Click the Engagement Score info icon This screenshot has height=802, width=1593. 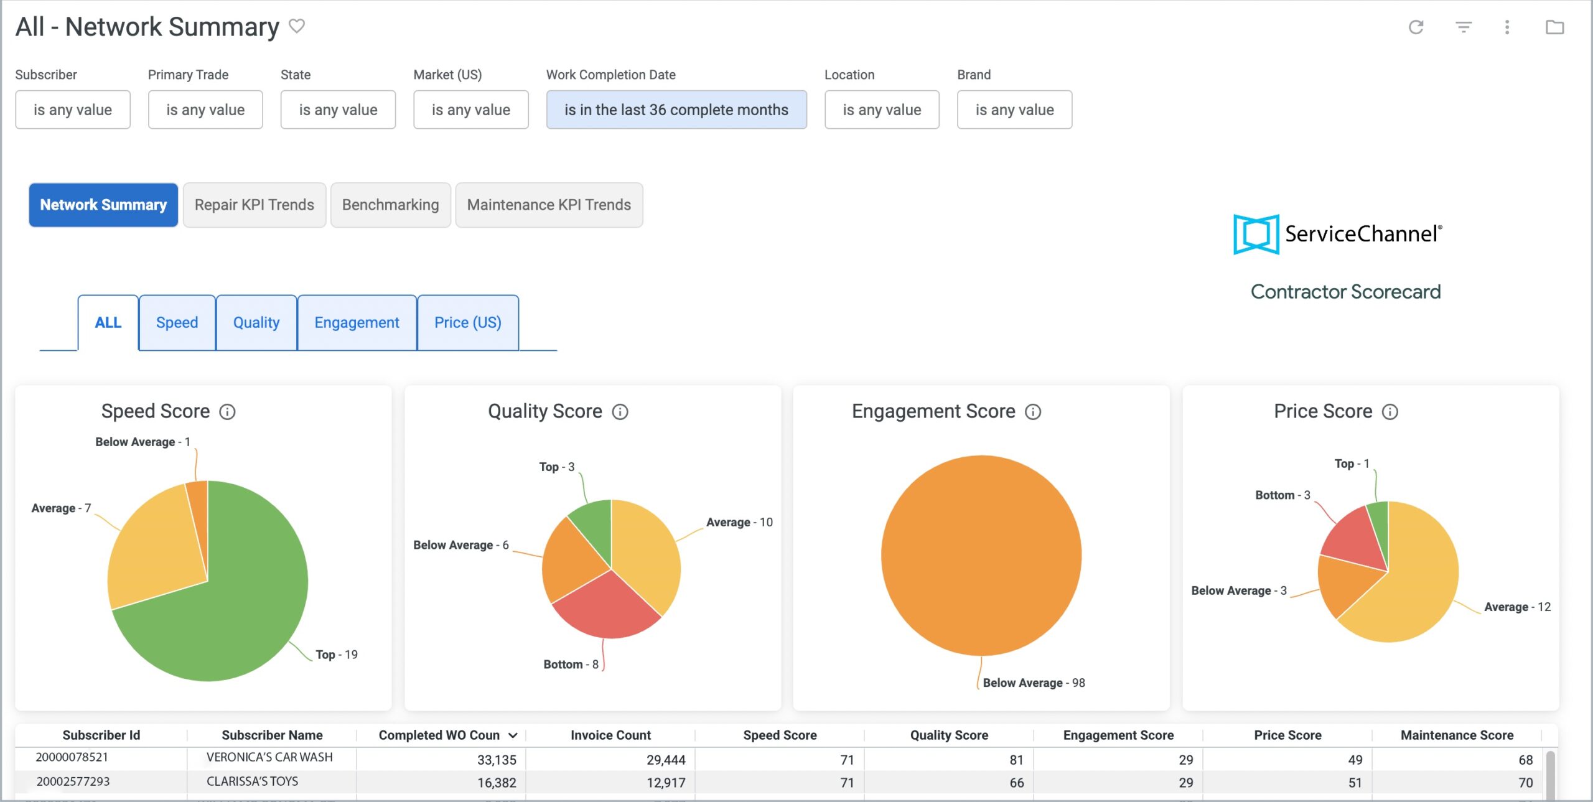1033,412
